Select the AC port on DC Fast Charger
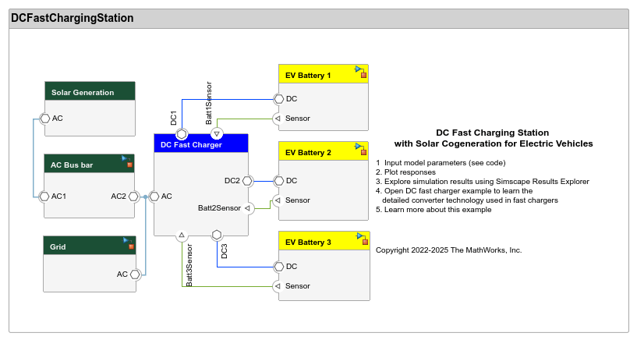 (x=154, y=197)
